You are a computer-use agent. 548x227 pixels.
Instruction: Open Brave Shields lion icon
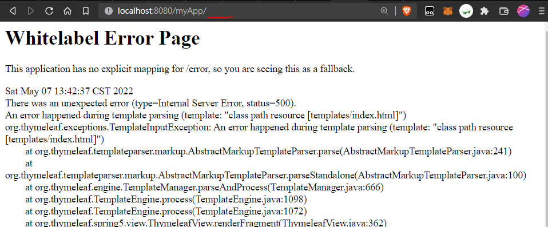click(407, 11)
